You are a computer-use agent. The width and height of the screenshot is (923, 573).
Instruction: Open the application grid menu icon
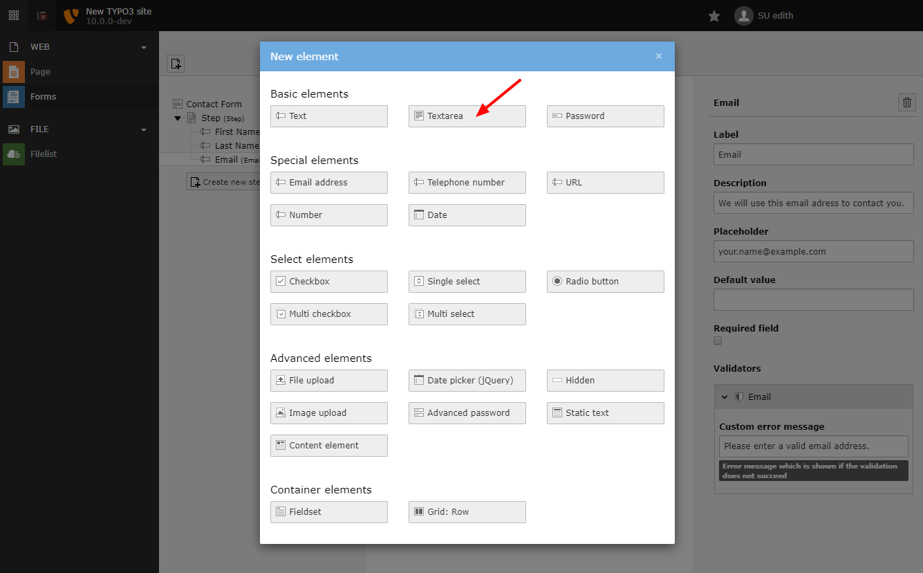14,15
